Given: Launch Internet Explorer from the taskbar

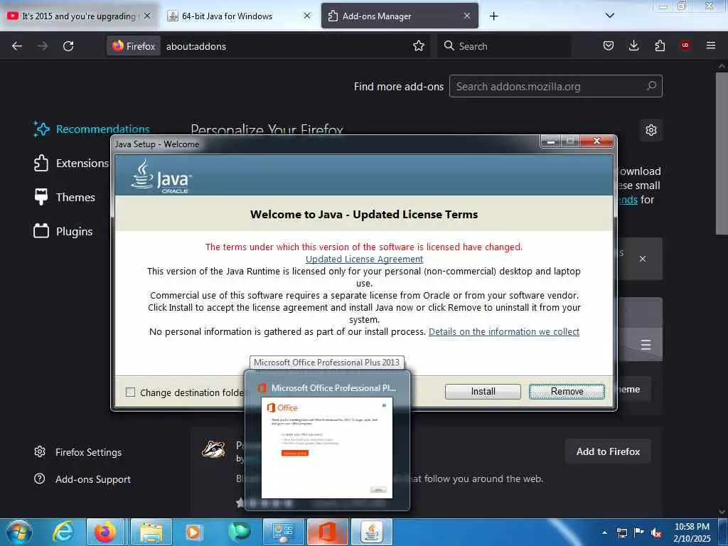Looking at the screenshot, I should [x=63, y=532].
